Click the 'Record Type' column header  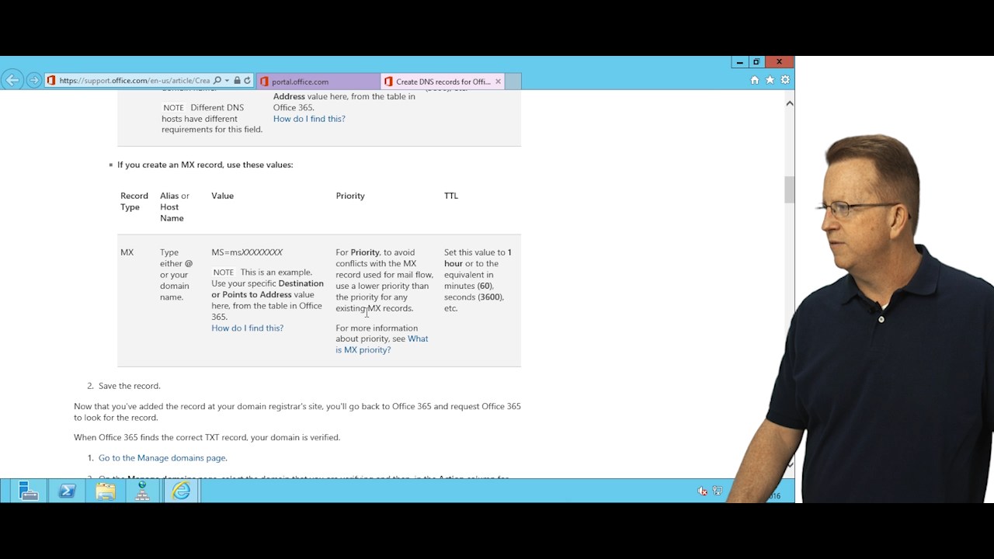[134, 201]
